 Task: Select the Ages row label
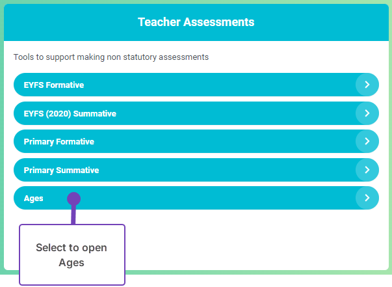point(33,198)
